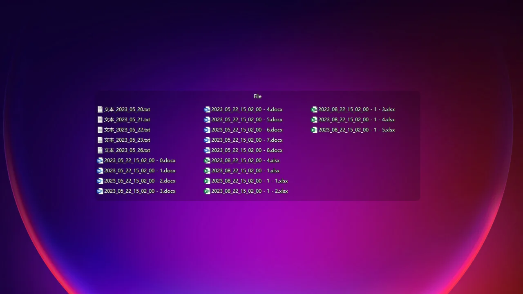Viewport: 523px width, 294px height.
Task: Select the 文本_2023_05_21.txt file icon
Action: point(100,120)
